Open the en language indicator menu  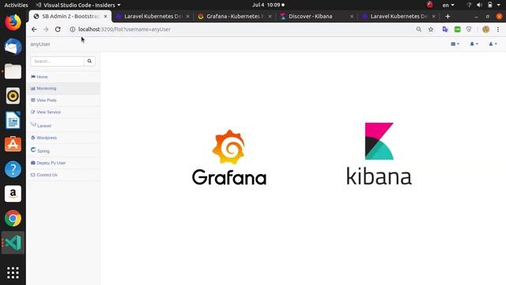(x=448, y=6)
